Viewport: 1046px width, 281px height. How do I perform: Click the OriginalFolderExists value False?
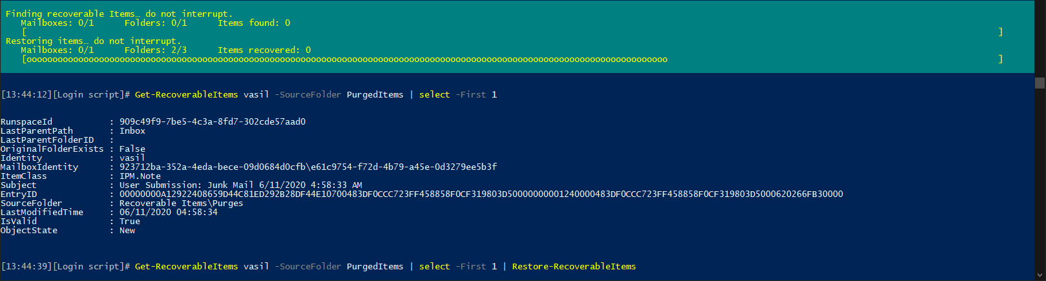(132, 149)
